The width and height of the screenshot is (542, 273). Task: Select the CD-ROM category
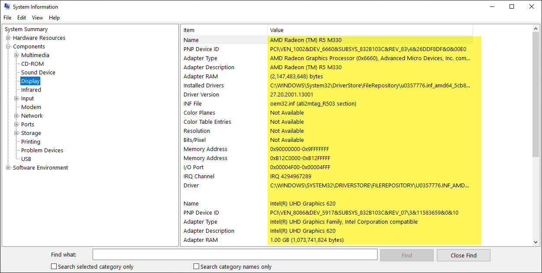pos(32,64)
